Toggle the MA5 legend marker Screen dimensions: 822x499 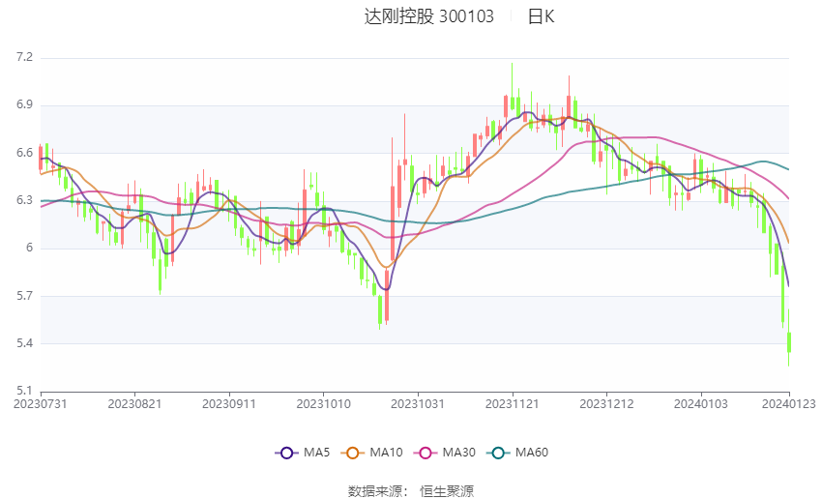point(286,453)
